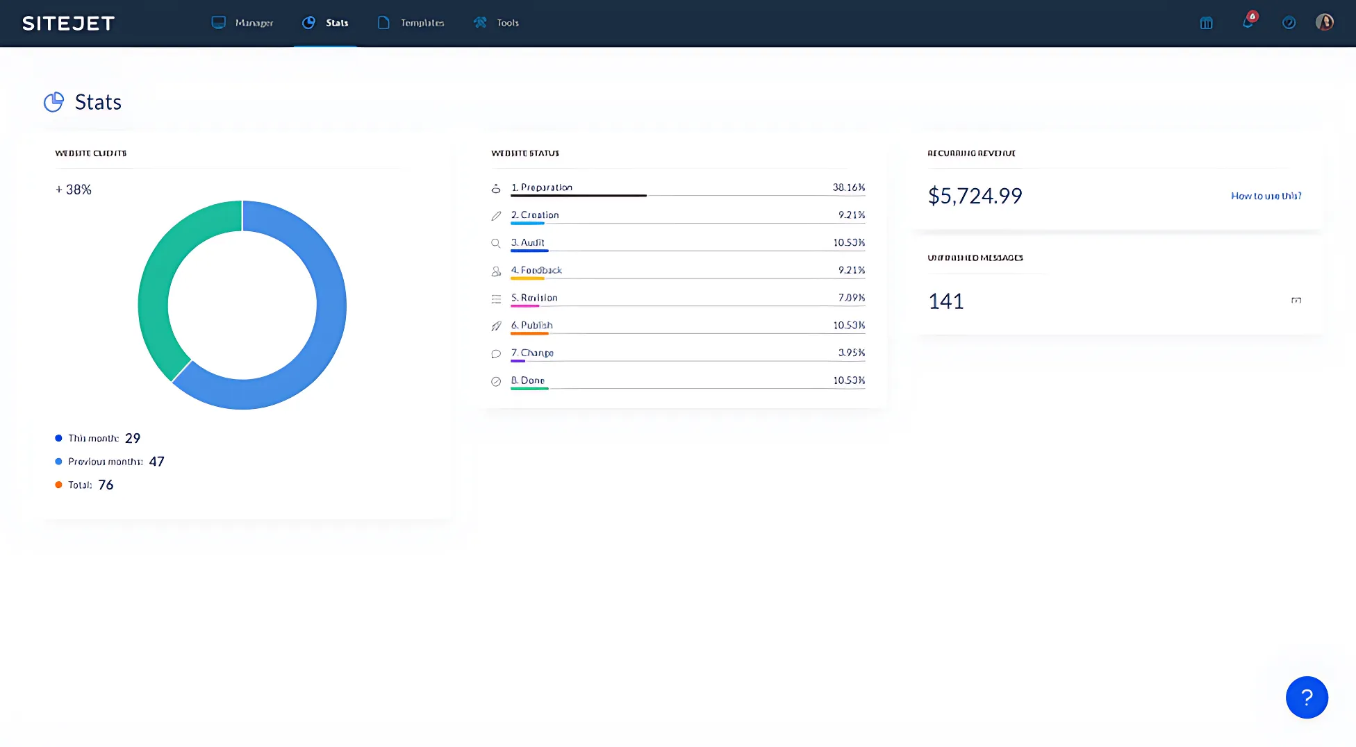
Task: Switch to the Manager section
Action: (x=243, y=23)
